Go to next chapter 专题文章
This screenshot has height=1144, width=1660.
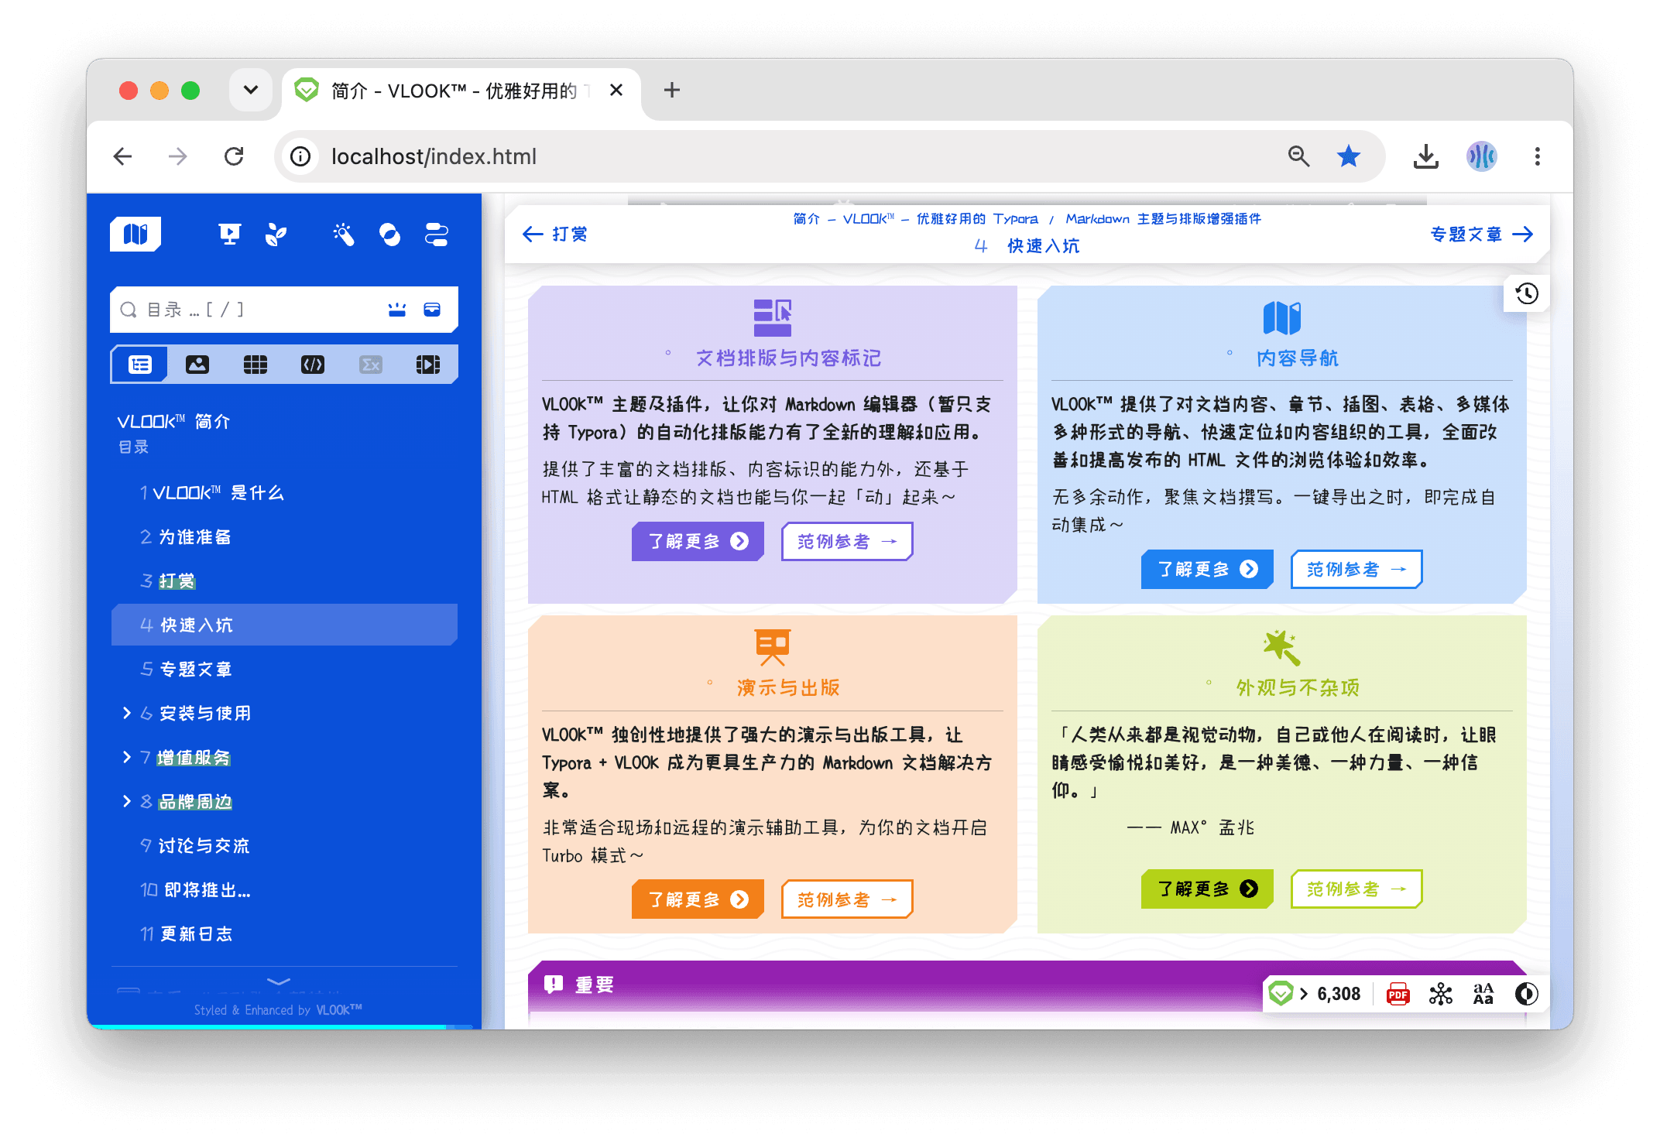point(1482,234)
